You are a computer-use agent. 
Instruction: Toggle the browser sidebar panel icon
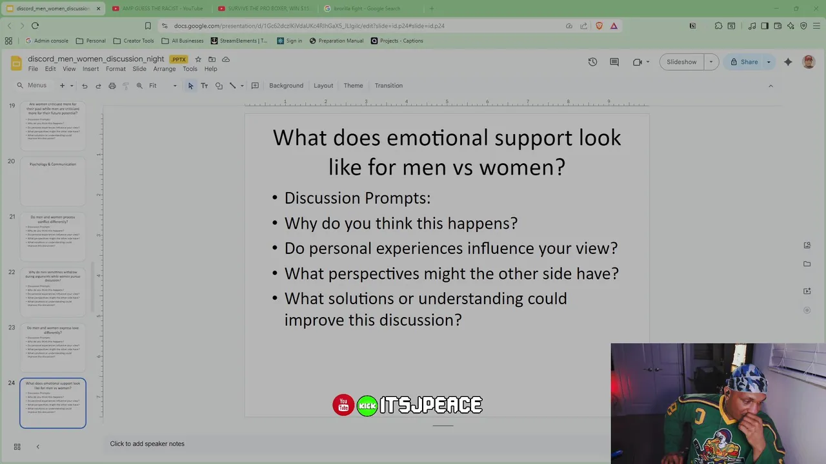pos(765,26)
